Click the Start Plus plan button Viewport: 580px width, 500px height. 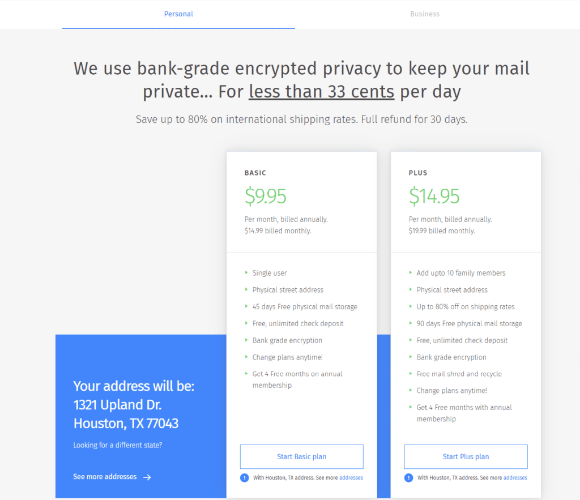pos(466,456)
